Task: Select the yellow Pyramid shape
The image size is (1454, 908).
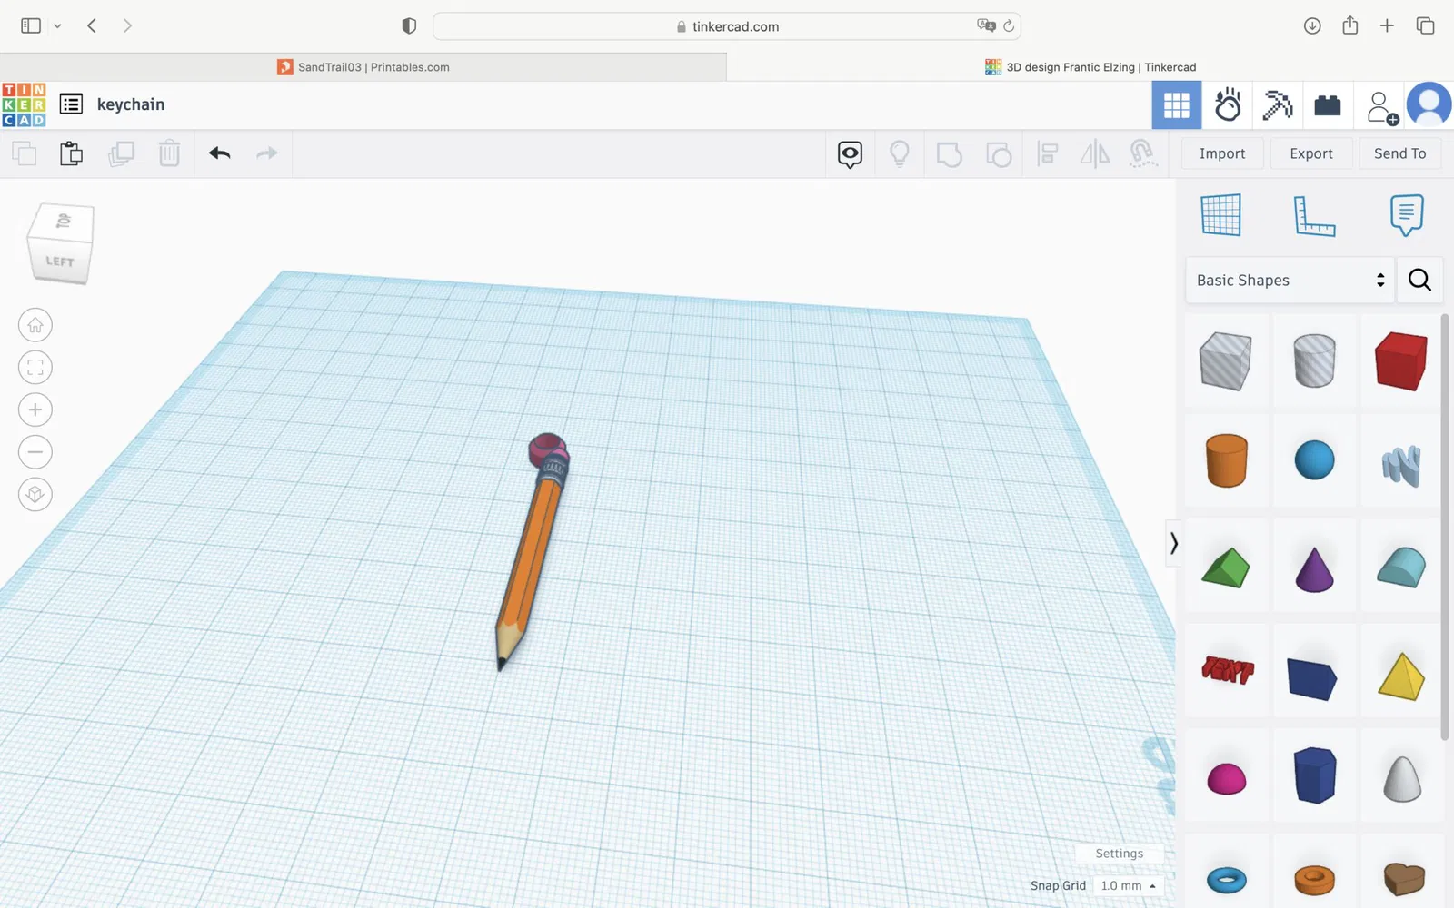Action: (1401, 676)
